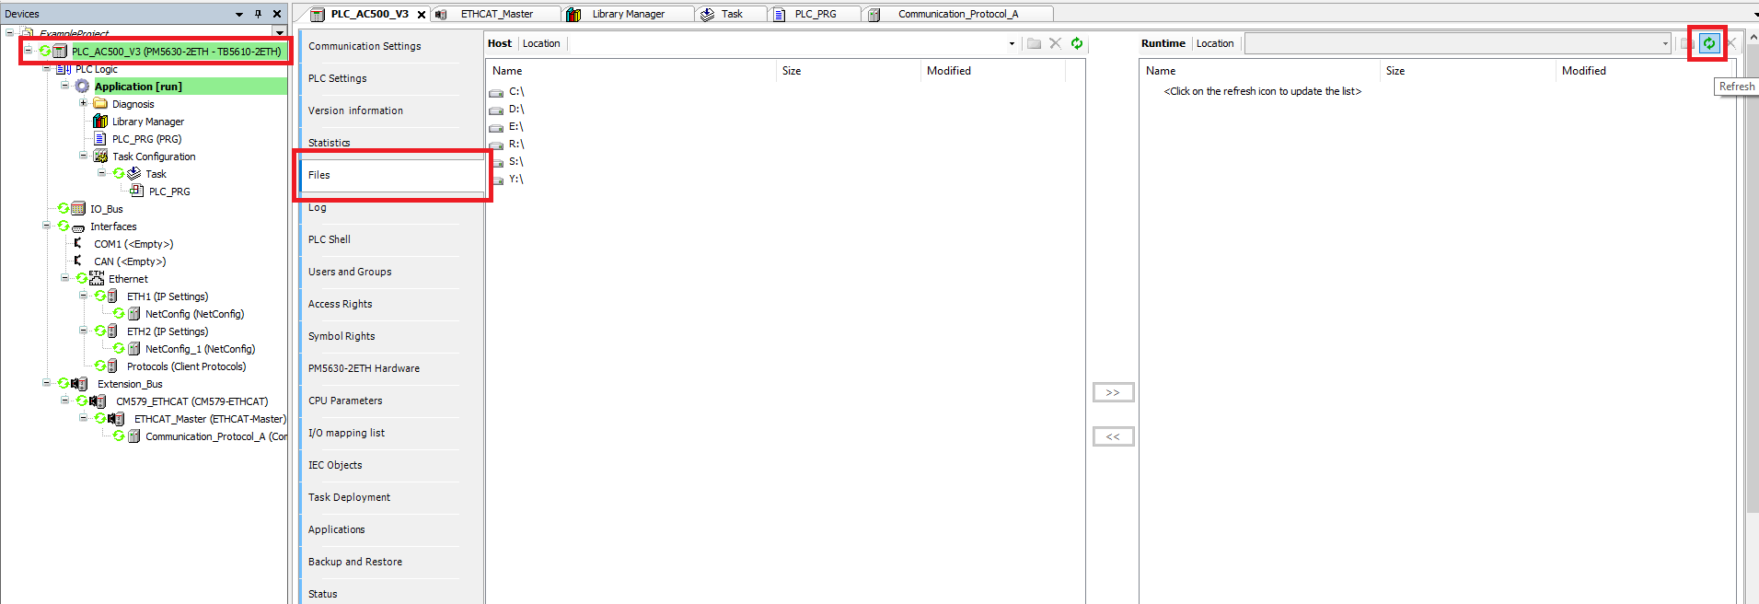Click the Ethernet ETH icon in tree
Screen dimensions: 1759x604
(x=97, y=279)
